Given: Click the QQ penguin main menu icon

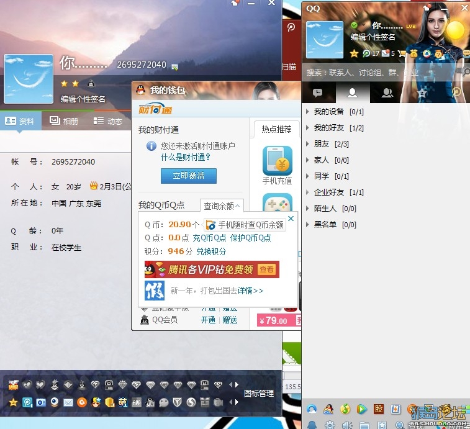Looking at the screenshot, I should [312, 425].
